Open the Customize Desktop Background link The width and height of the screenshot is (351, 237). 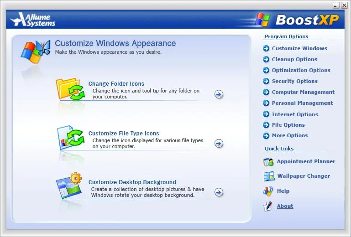click(132, 182)
